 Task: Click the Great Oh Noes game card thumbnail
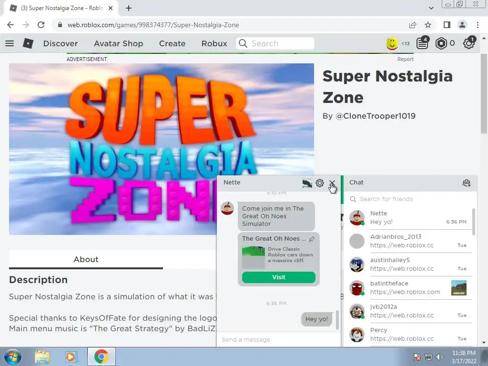[x=254, y=257]
